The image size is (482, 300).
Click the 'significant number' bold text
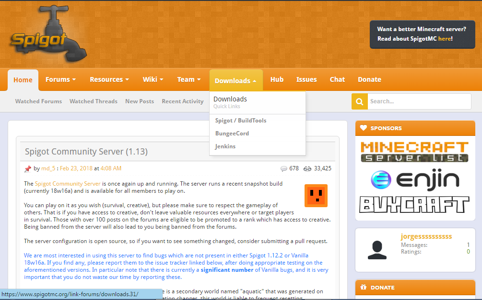227,270
